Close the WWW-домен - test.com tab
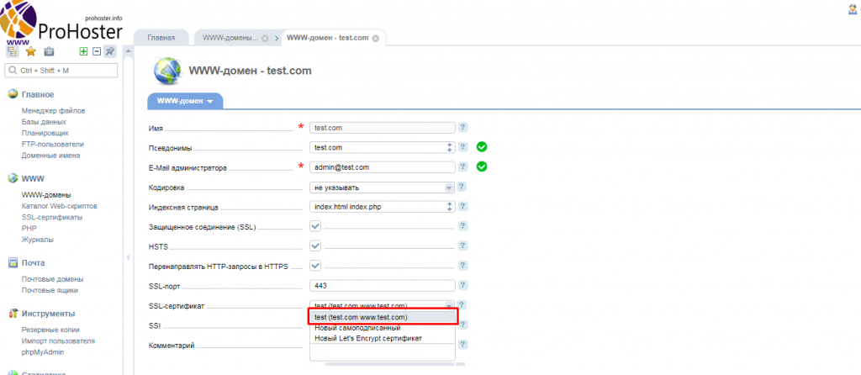This screenshot has width=861, height=375. pyautogui.click(x=375, y=38)
